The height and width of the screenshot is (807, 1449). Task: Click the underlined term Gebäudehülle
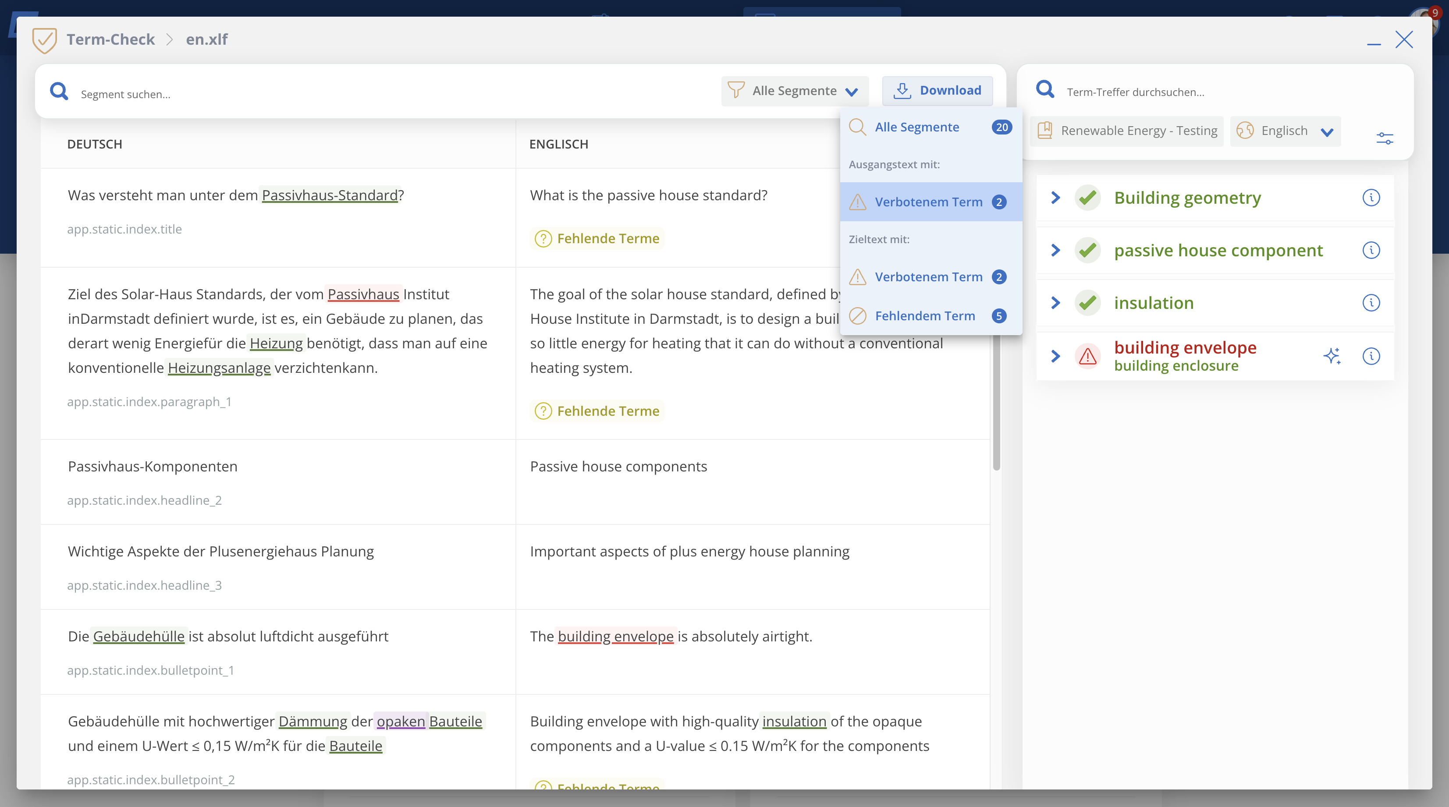[139, 637]
